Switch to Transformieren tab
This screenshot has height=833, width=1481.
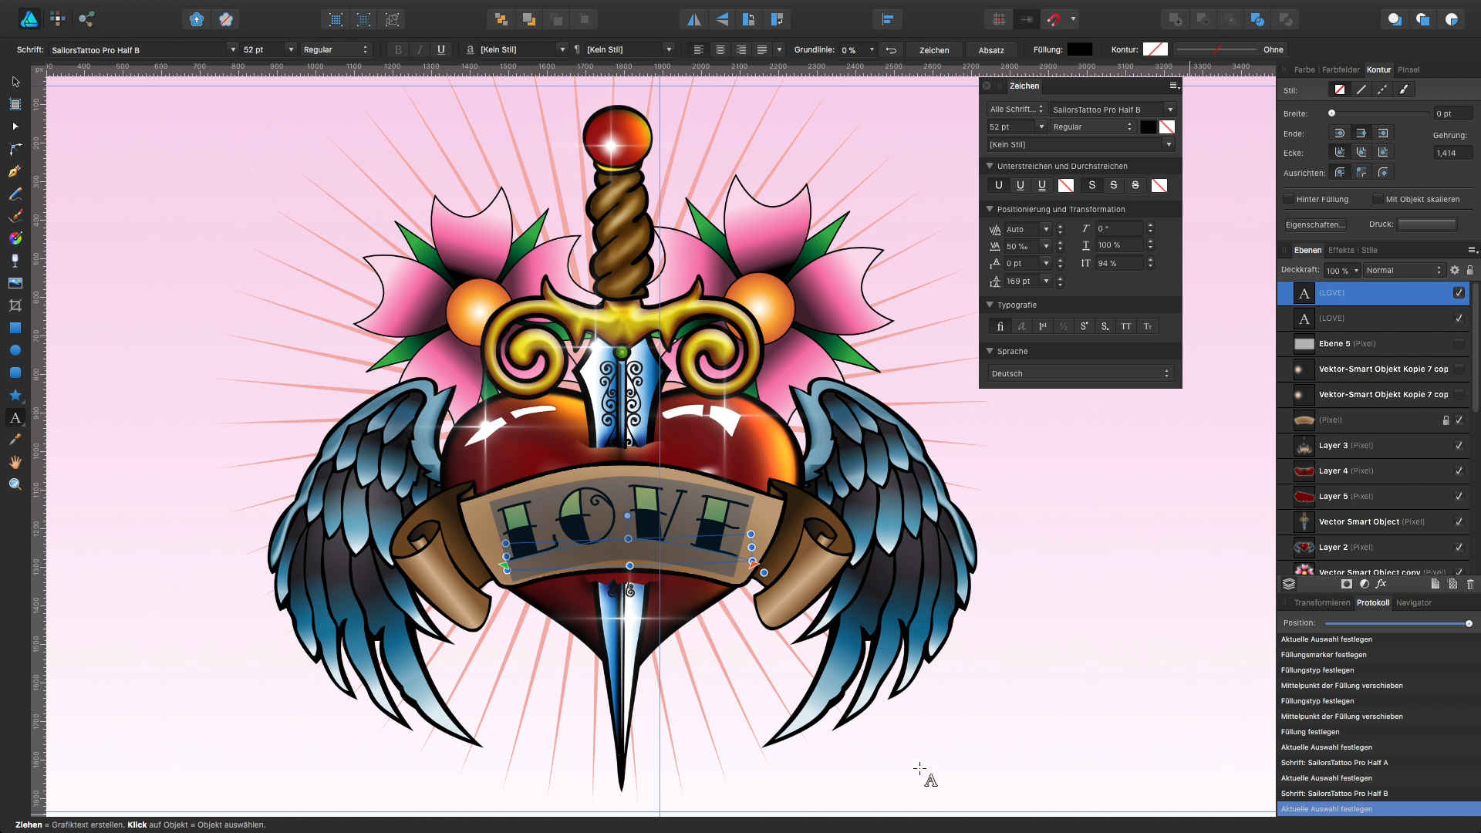pyautogui.click(x=1322, y=602)
